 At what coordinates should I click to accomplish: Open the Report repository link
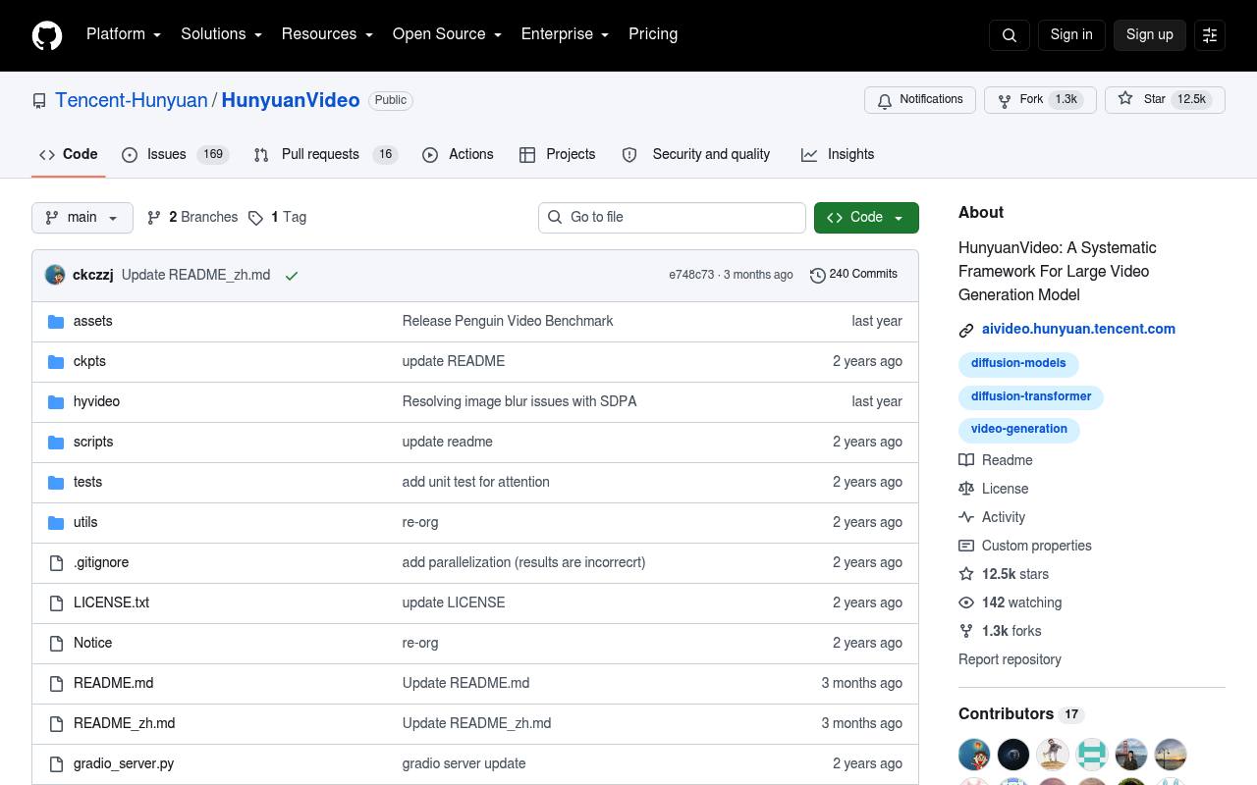point(1010,659)
